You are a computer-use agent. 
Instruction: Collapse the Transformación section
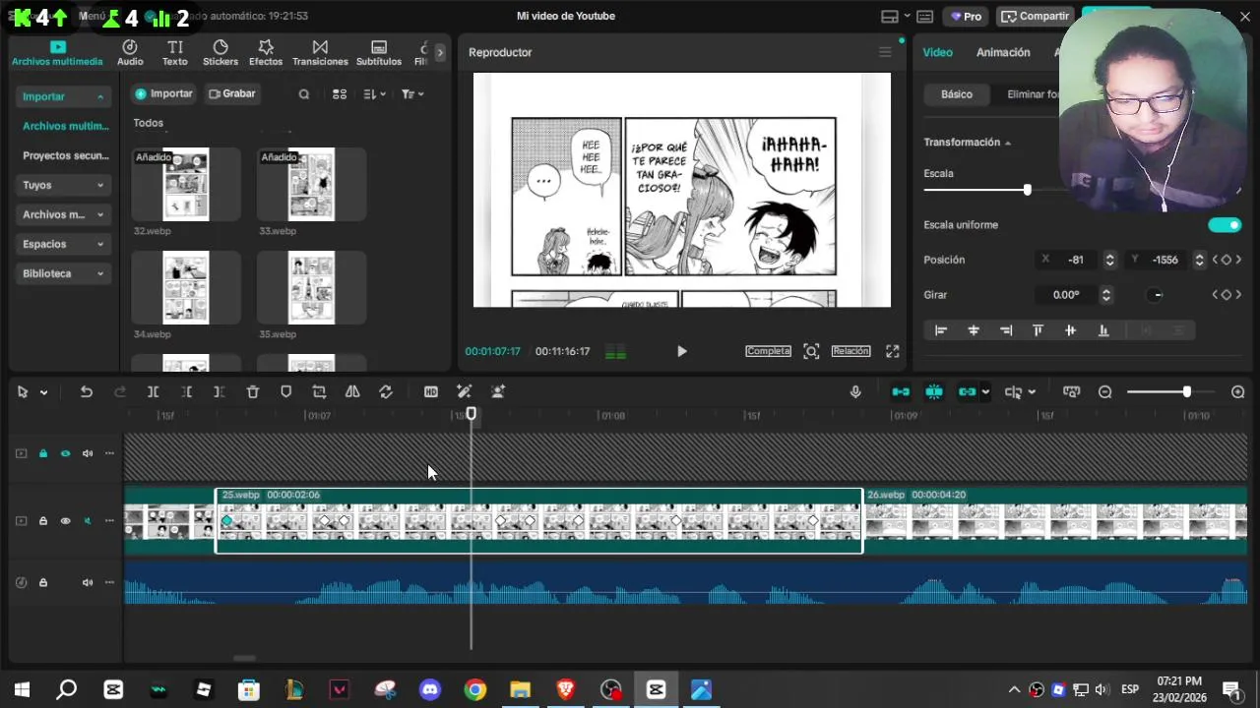1008,143
